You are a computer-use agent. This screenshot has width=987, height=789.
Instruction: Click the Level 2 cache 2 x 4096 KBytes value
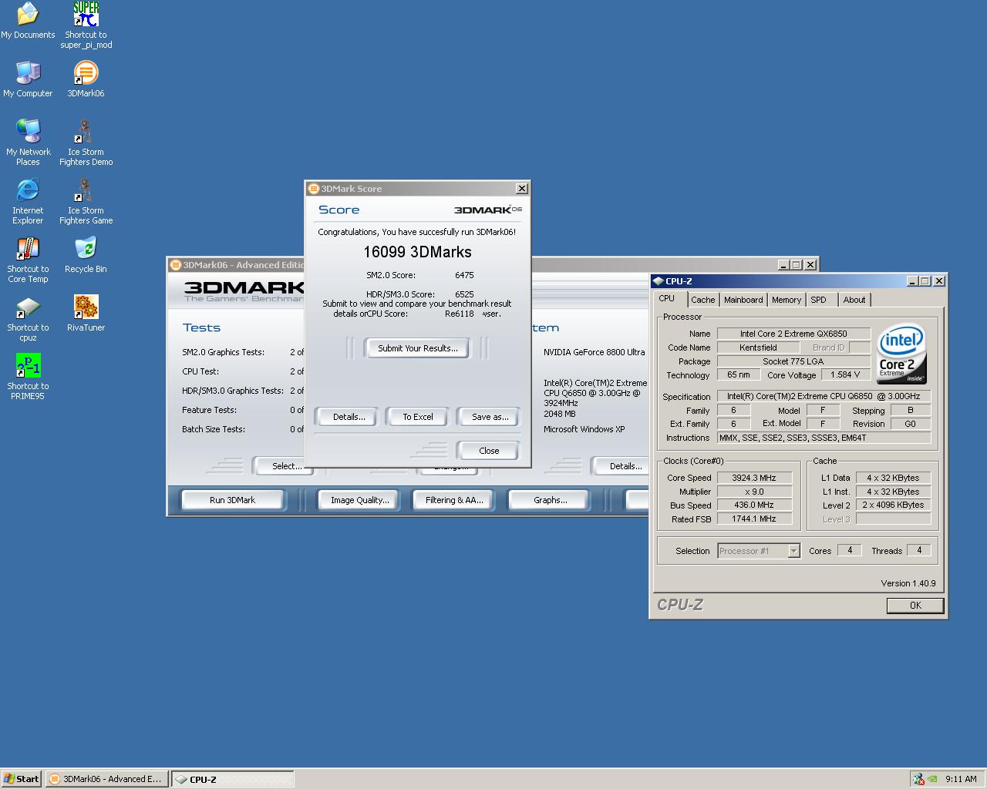coord(893,505)
